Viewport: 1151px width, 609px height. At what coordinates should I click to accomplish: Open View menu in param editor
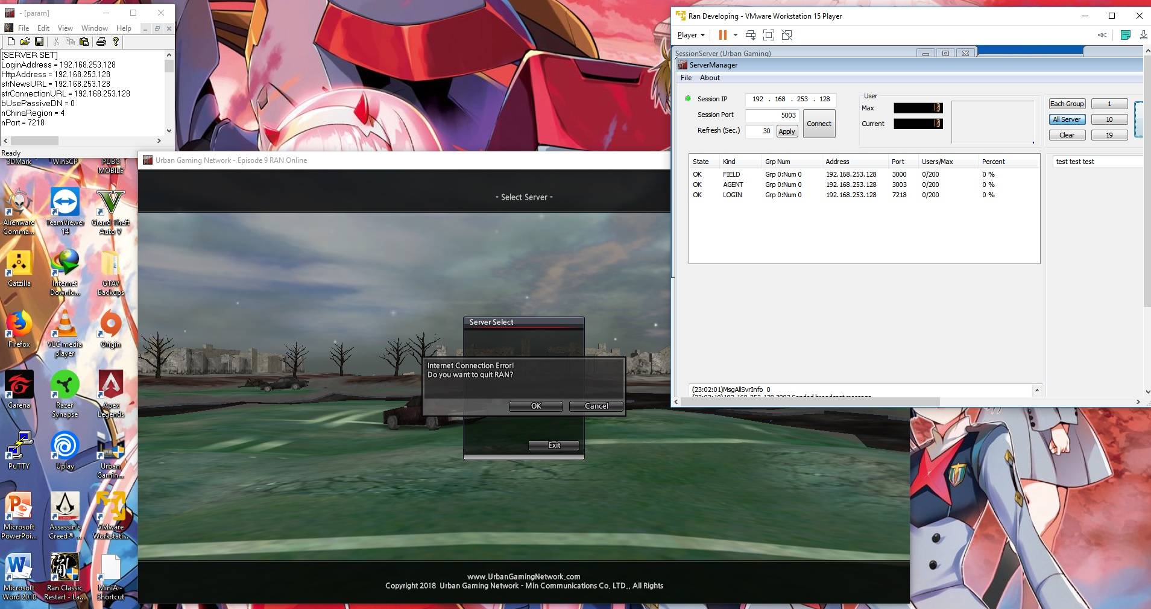click(65, 28)
